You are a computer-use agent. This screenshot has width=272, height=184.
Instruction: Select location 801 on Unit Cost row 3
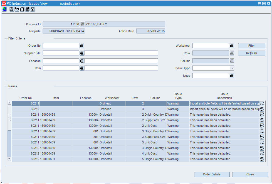point(86,142)
